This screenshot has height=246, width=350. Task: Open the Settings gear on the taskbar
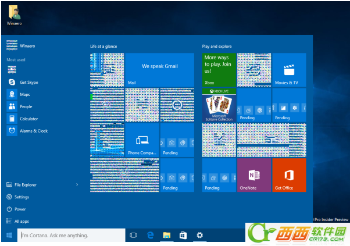[x=200, y=235]
